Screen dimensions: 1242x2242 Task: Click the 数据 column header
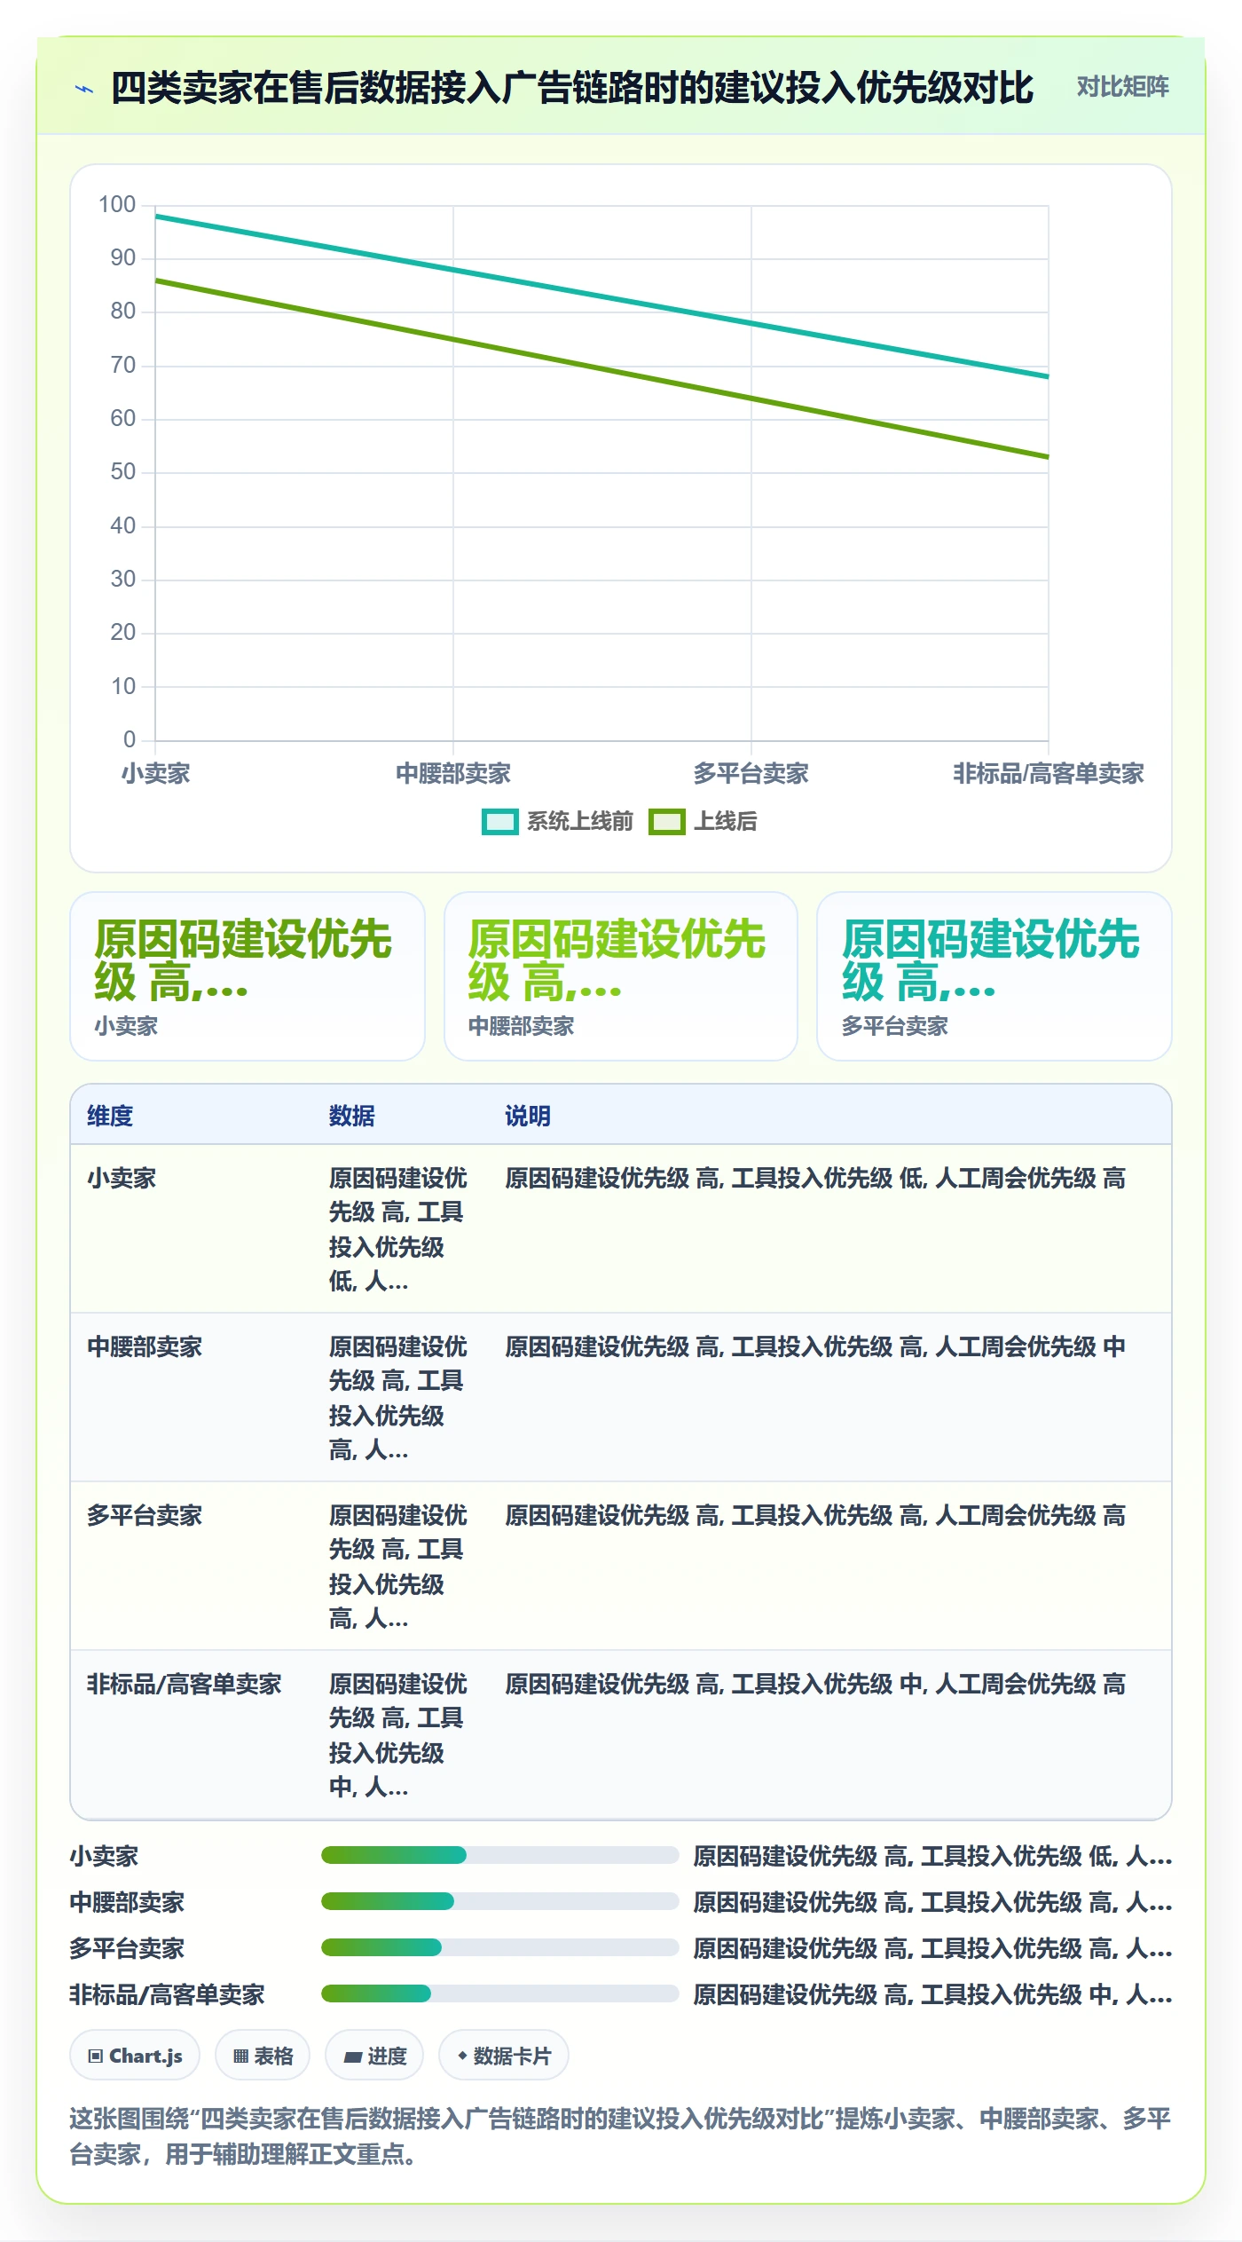point(352,1117)
